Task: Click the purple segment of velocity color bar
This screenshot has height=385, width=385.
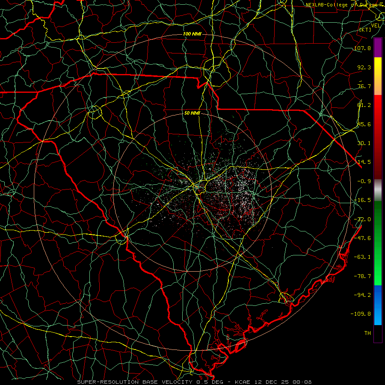Action: [x=378, y=48]
